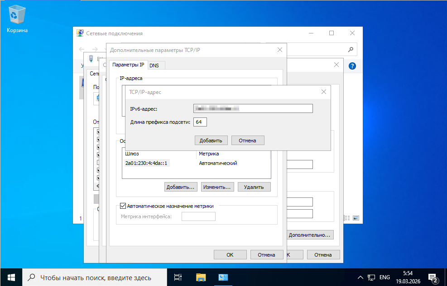Screen dimensions: 447x286
Task: Open File Explorer from the taskbar
Action: (201, 277)
